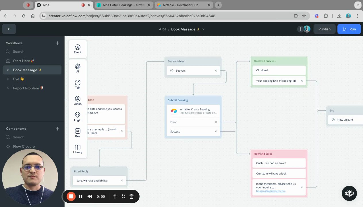Open the browser tab search dropdown
Screen dimensions: 363x207
click(x=358, y=5)
